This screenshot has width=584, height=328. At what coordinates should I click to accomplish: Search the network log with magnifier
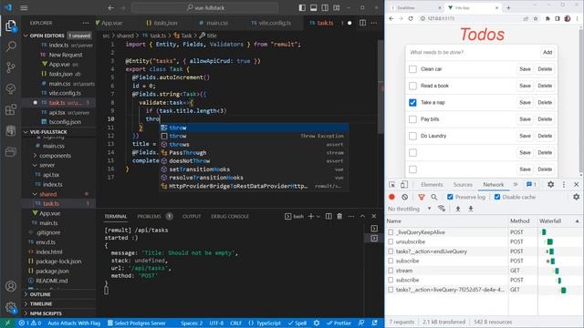[434, 197]
